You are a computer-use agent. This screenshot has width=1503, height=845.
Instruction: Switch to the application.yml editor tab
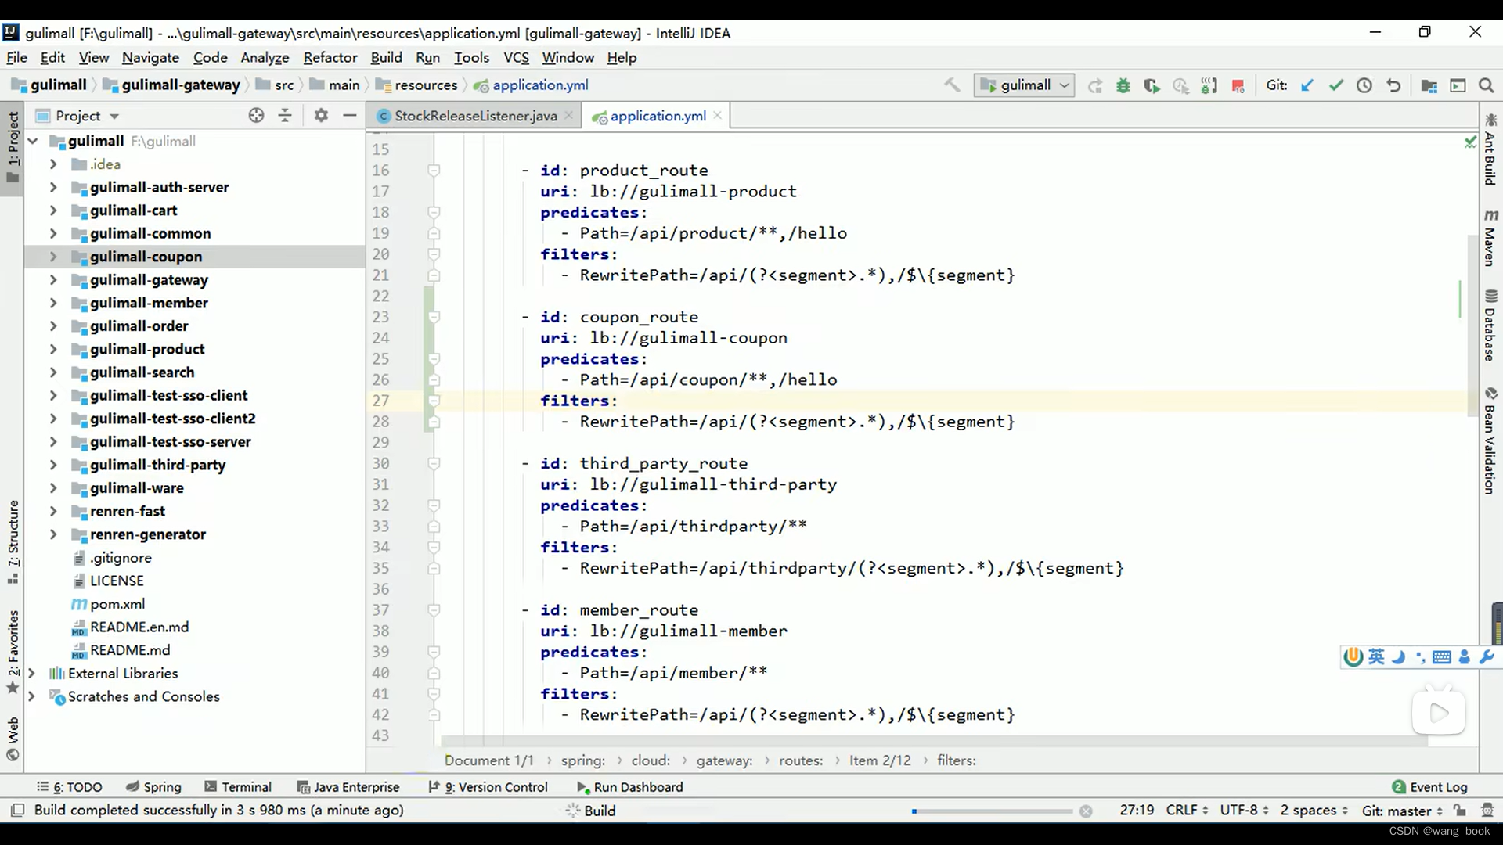658,116
